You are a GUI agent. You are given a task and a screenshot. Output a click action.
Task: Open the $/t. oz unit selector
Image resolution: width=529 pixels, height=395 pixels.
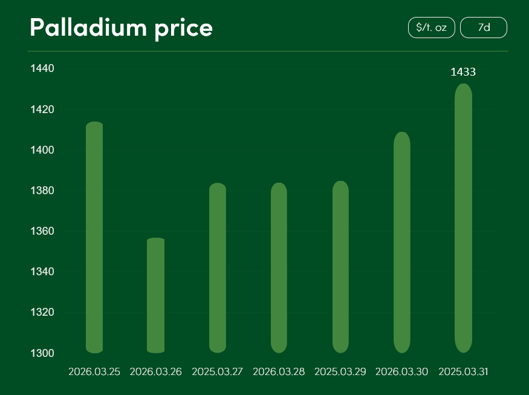click(431, 28)
